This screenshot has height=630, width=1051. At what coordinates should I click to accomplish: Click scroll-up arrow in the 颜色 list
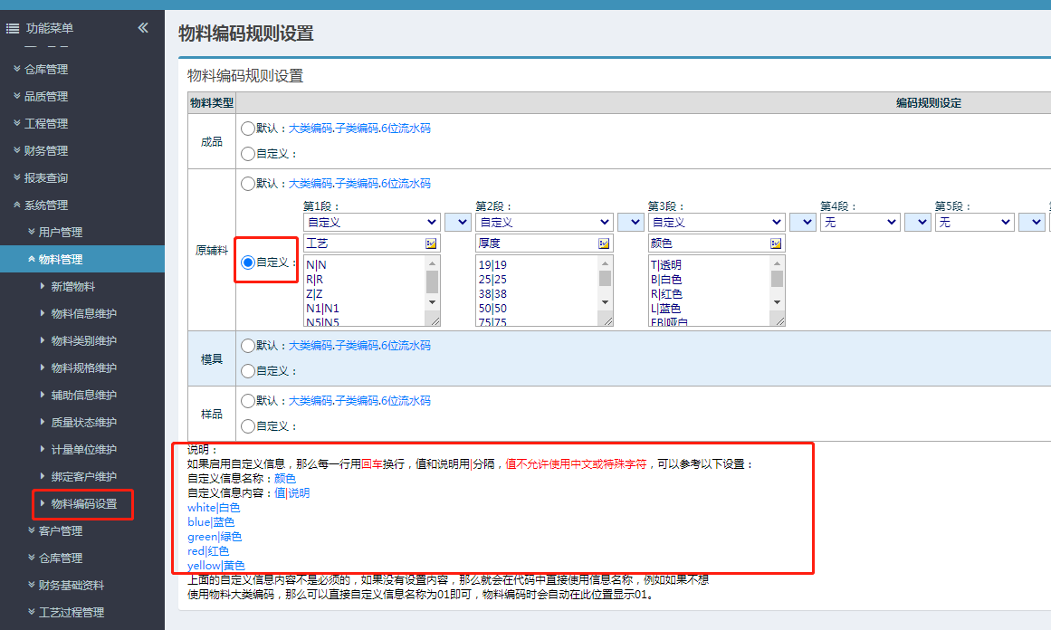pos(777,263)
